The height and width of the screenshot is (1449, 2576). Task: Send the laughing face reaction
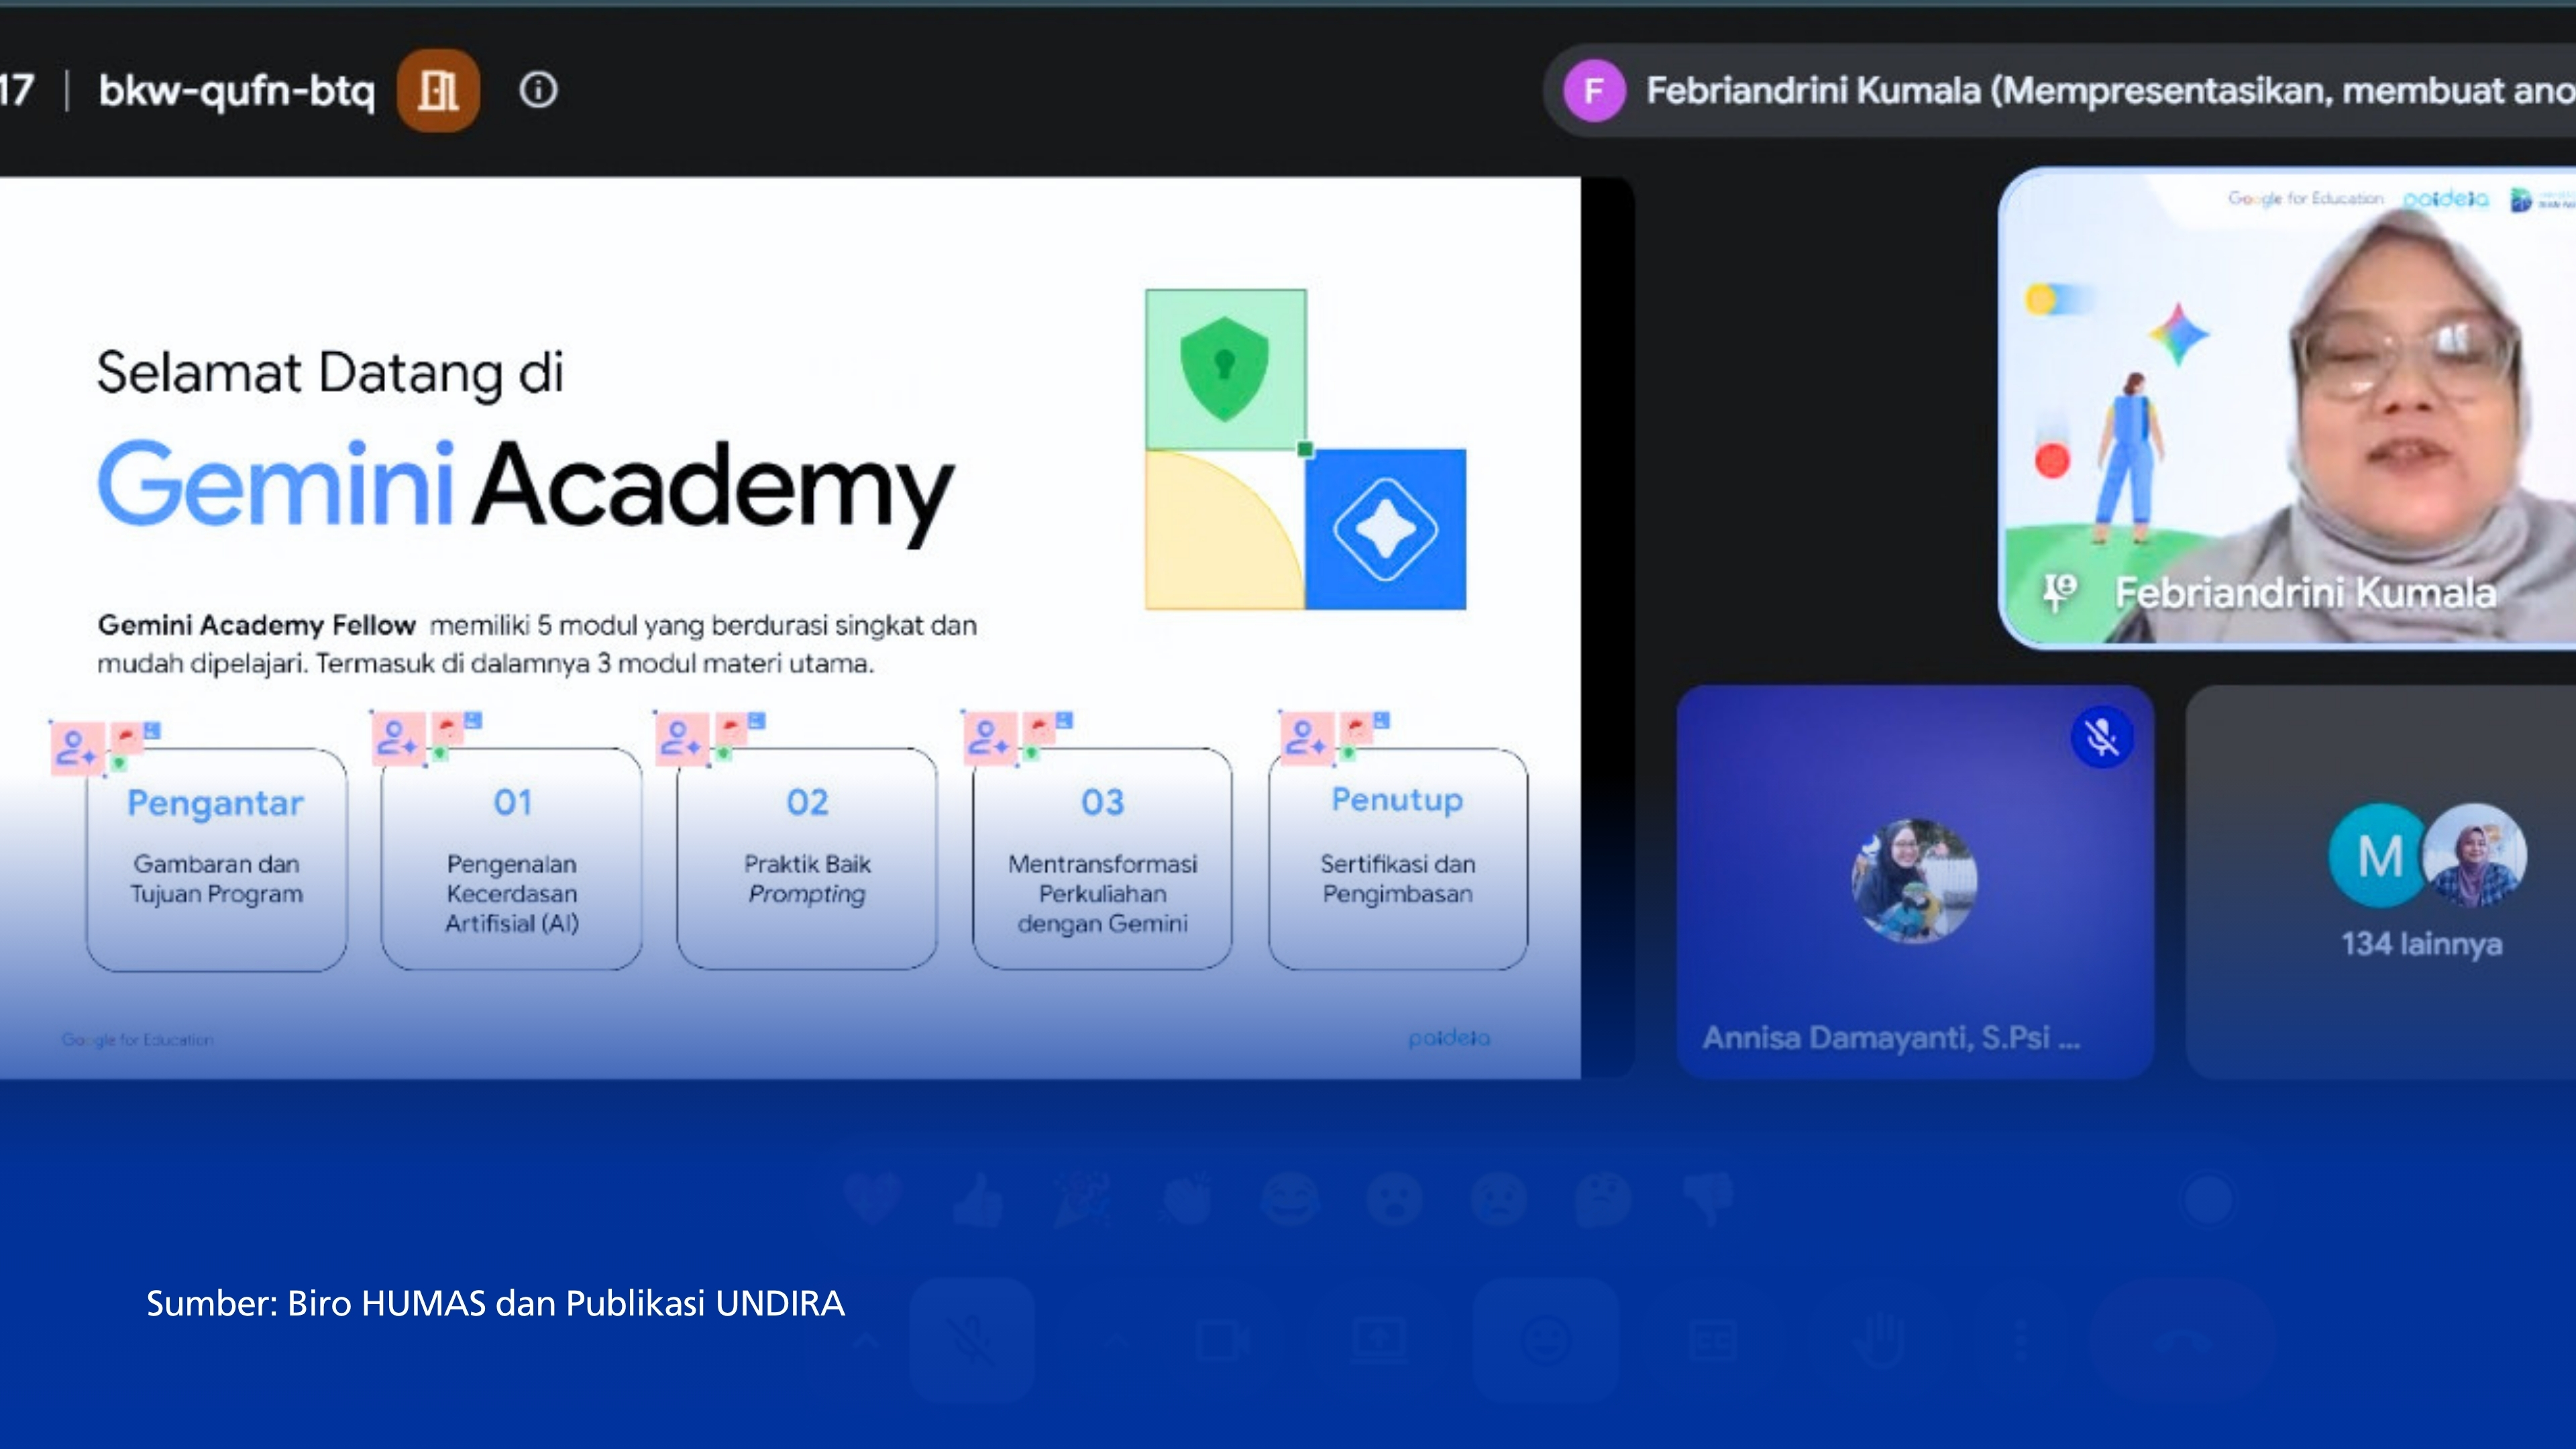1290,1198
